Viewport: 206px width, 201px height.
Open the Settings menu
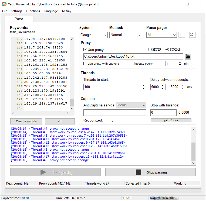[16, 11]
